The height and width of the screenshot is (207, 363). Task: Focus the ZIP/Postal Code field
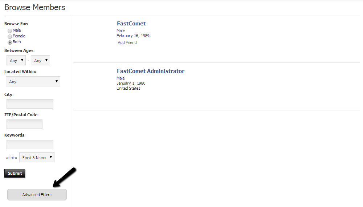(x=24, y=124)
